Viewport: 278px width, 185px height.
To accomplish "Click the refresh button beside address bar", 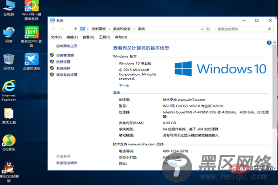I will point(208,29).
